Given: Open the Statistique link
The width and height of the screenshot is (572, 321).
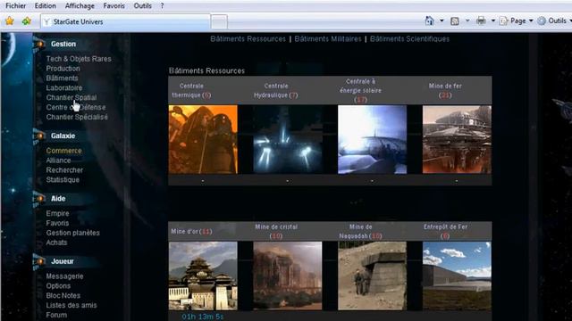Looking at the screenshot, I should point(63,180).
